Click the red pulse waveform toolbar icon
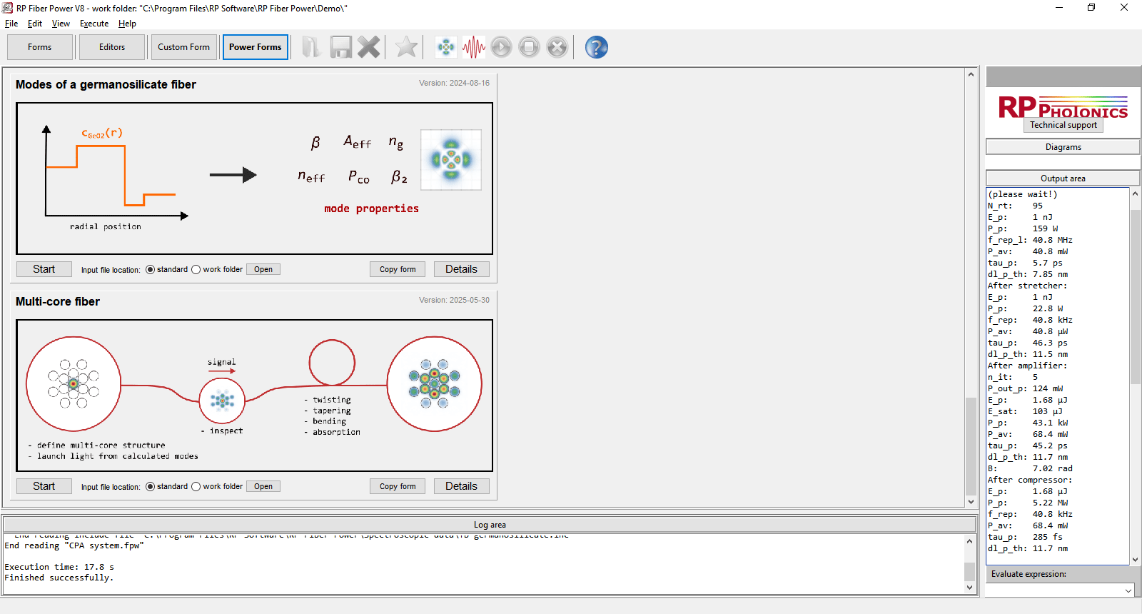The width and height of the screenshot is (1142, 614). tap(473, 47)
